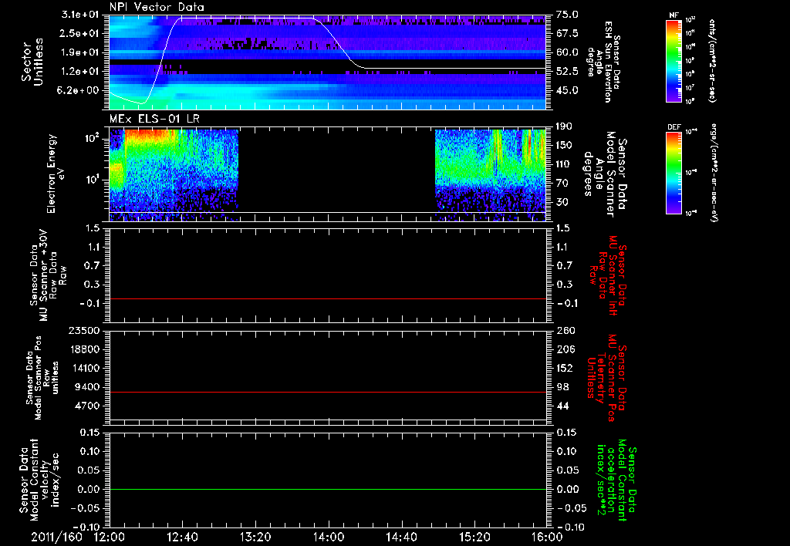790x546 pixels.
Task: Click the left ELS electron spectrogram data block
Action: coord(174,175)
